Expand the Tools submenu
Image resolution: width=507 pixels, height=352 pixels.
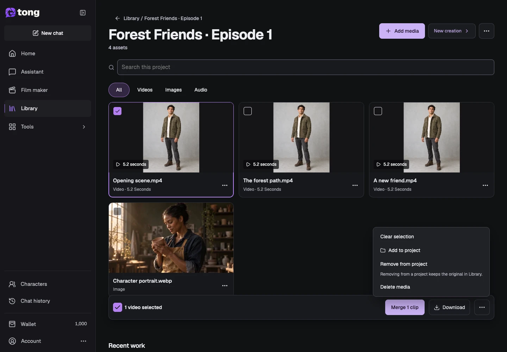pyautogui.click(x=48, y=127)
